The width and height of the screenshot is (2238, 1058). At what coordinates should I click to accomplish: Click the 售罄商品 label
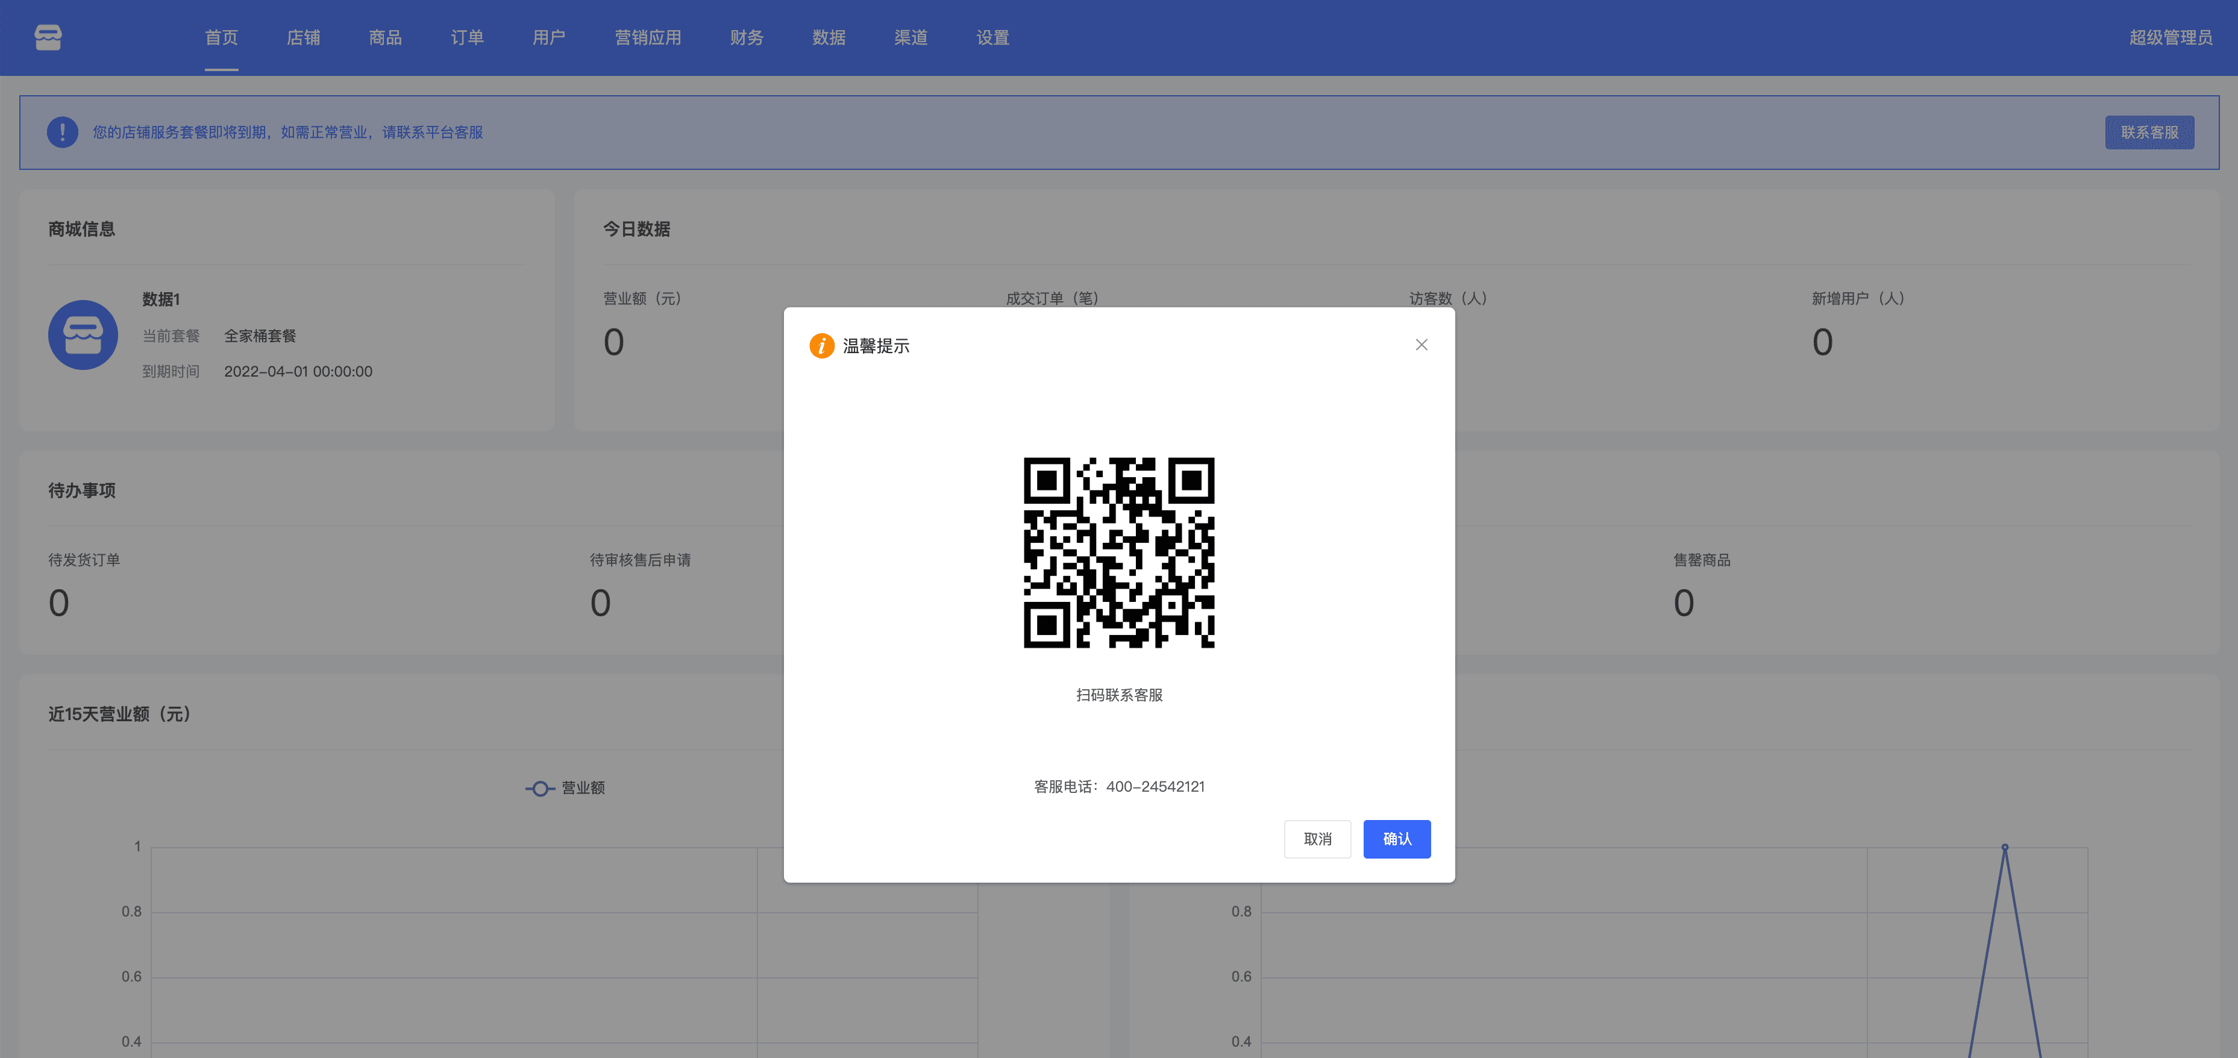pos(1702,560)
